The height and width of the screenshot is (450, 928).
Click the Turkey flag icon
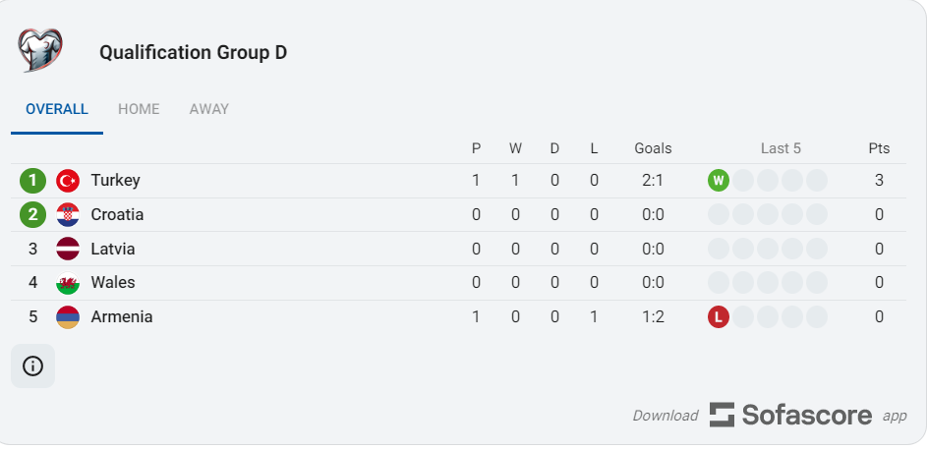click(x=68, y=181)
